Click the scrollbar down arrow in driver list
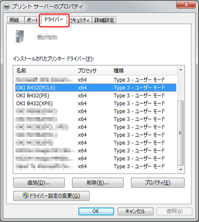 pyautogui.click(x=181, y=170)
